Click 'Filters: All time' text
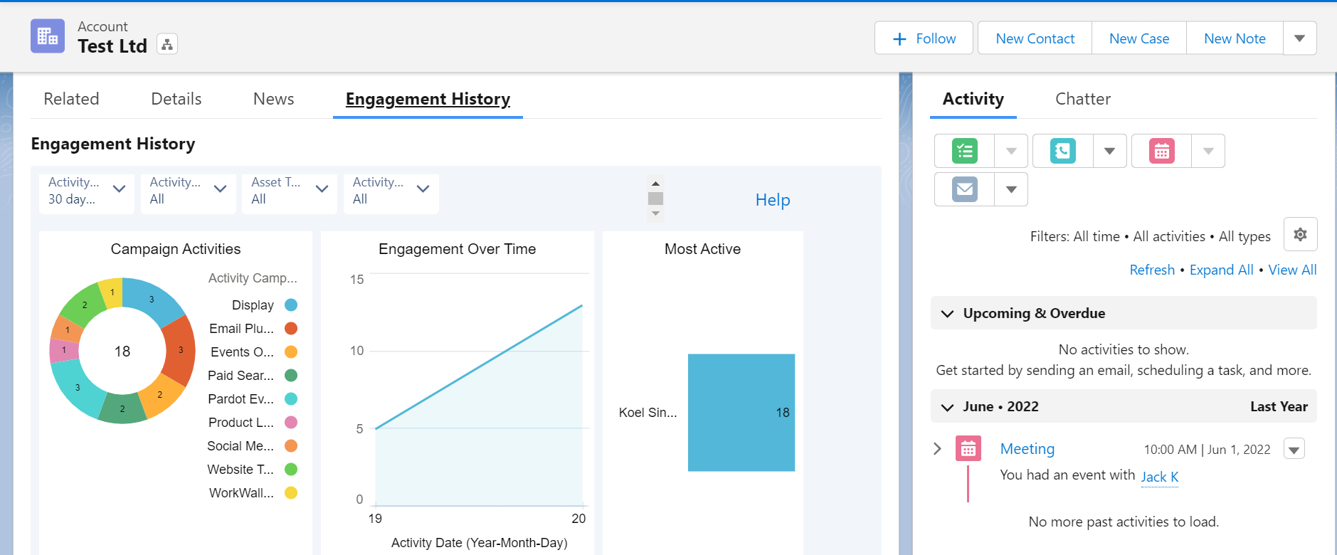The width and height of the screenshot is (1337, 555). [x=1074, y=236]
